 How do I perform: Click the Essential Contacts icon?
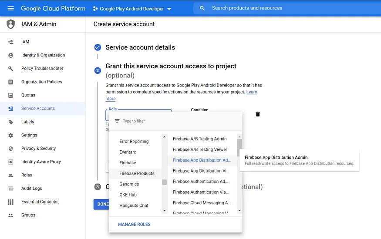click(x=11, y=202)
